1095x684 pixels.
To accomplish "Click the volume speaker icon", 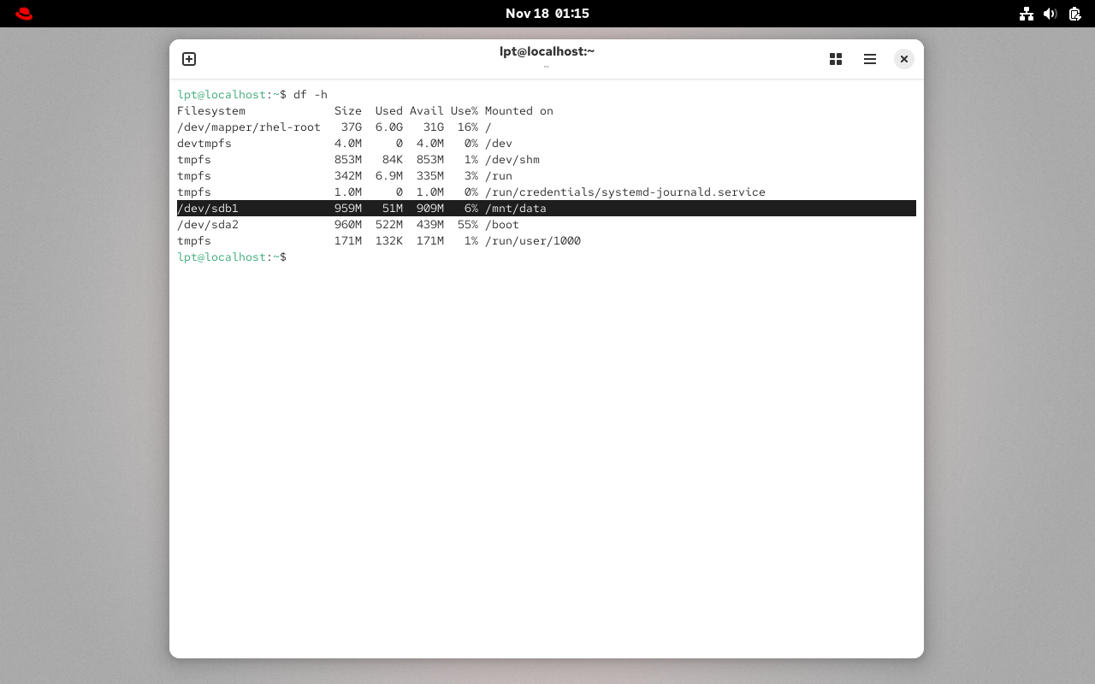I will coord(1051,14).
